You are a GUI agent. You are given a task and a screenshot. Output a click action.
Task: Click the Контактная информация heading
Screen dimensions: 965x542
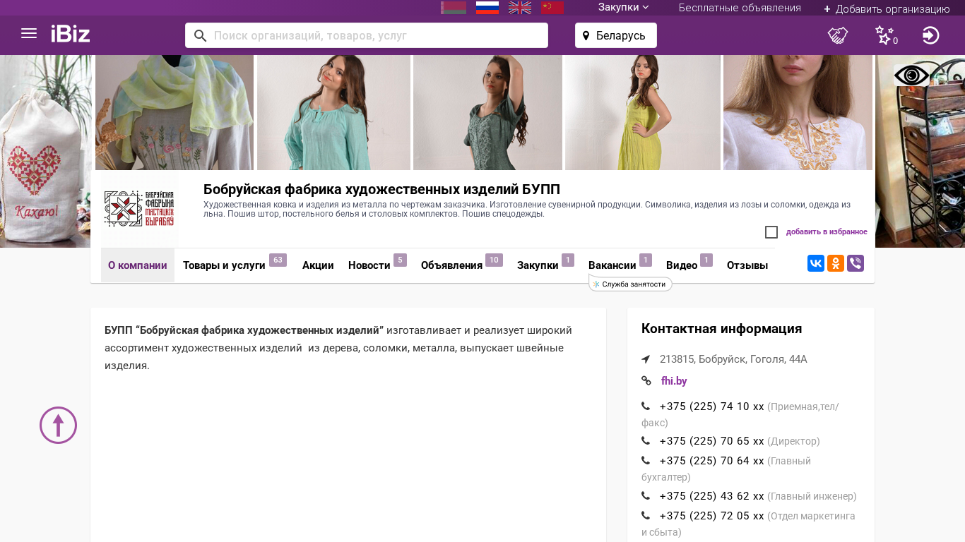[721, 329]
